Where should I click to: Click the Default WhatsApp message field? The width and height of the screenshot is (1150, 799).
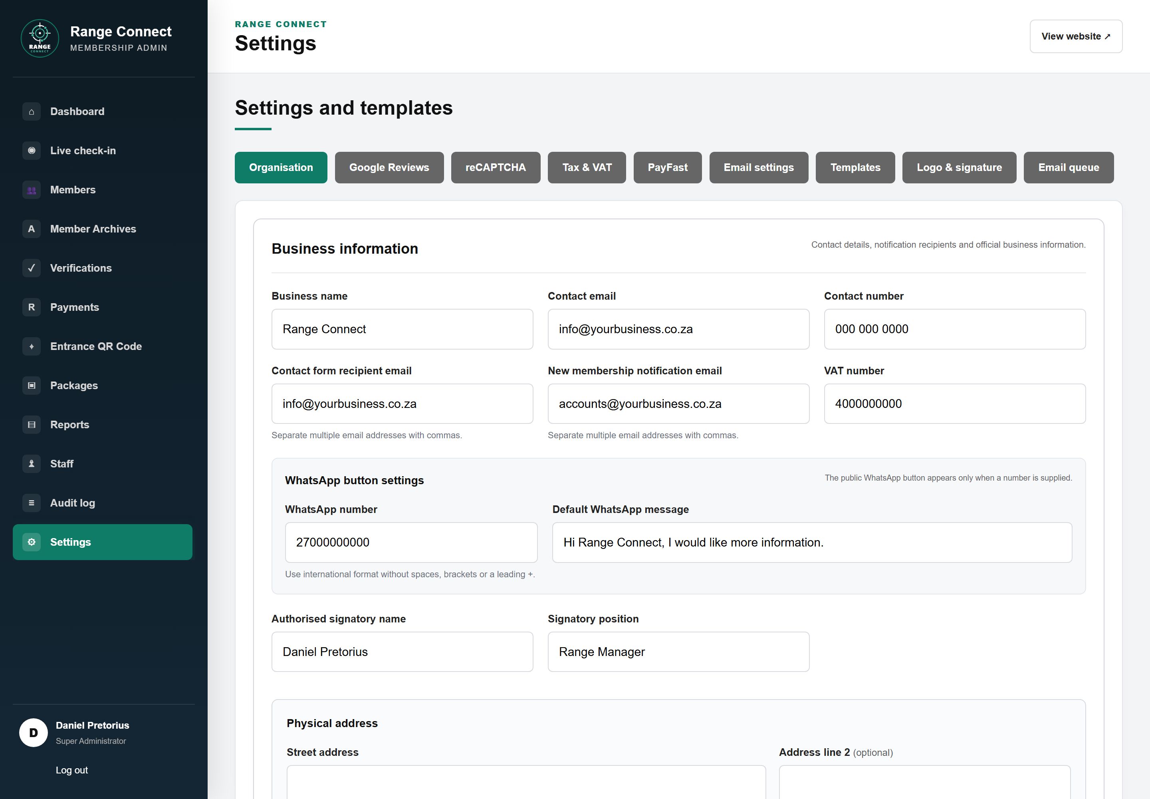(812, 542)
